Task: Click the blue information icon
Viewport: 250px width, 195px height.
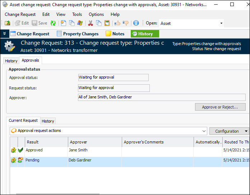Action: coord(136,23)
